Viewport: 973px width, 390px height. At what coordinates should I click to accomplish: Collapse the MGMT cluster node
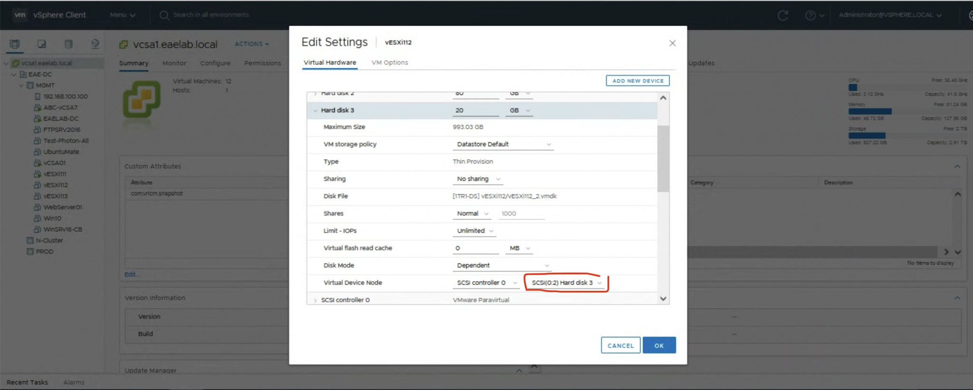(x=21, y=85)
